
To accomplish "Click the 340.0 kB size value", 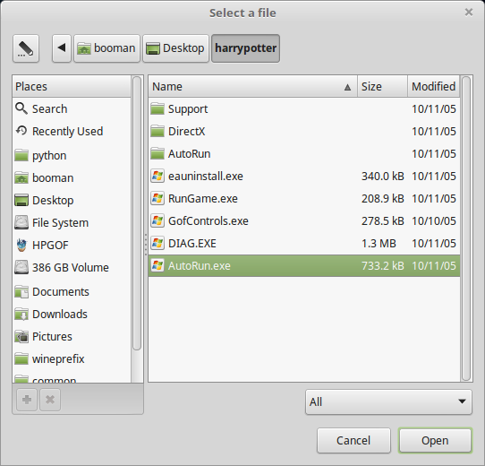I will [x=383, y=177].
